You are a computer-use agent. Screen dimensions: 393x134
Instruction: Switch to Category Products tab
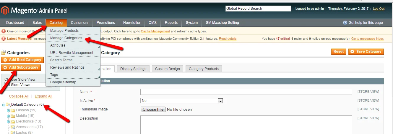point(204,69)
